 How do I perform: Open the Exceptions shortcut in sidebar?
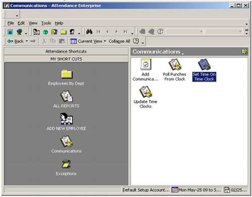click(x=66, y=167)
